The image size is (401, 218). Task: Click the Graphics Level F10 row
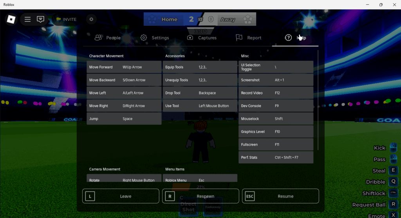pyautogui.click(x=276, y=132)
